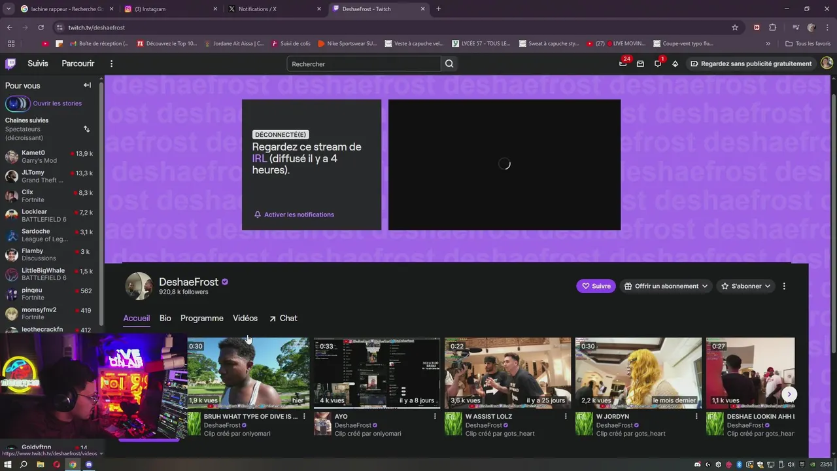Image resolution: width=837 pixels, height=471 pixels.
Task: Open Kamet0 in followed channels
Action: click(x=50, y=156)
